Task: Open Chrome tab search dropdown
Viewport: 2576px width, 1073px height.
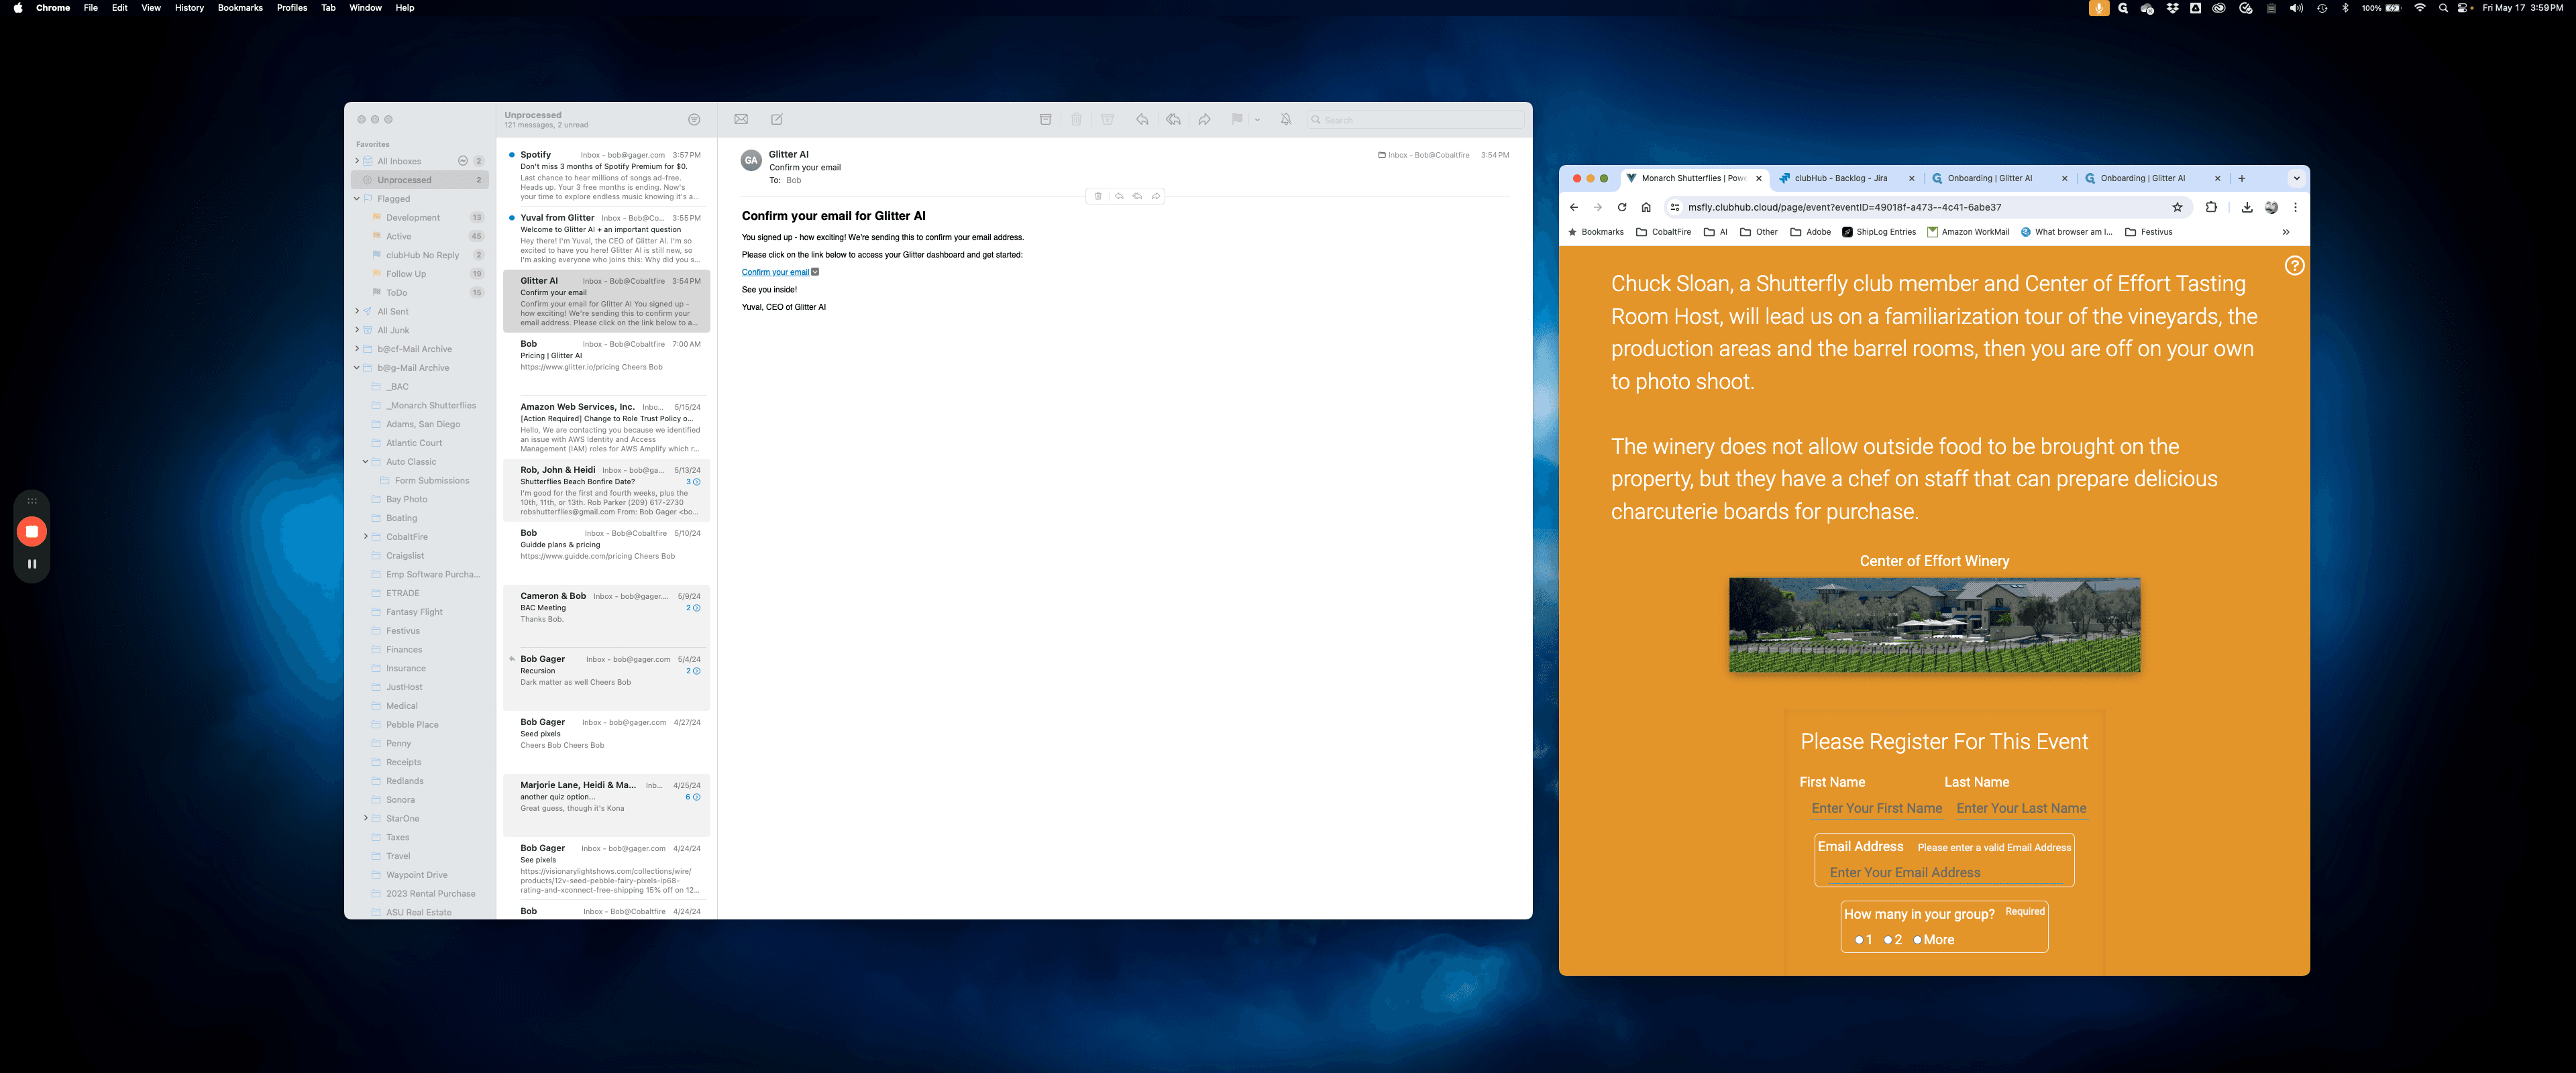Action: pos(2297,178)
